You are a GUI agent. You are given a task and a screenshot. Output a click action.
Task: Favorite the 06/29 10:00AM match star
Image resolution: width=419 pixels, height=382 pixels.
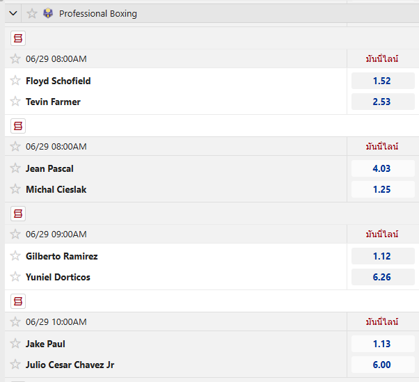tap(15, 321)
